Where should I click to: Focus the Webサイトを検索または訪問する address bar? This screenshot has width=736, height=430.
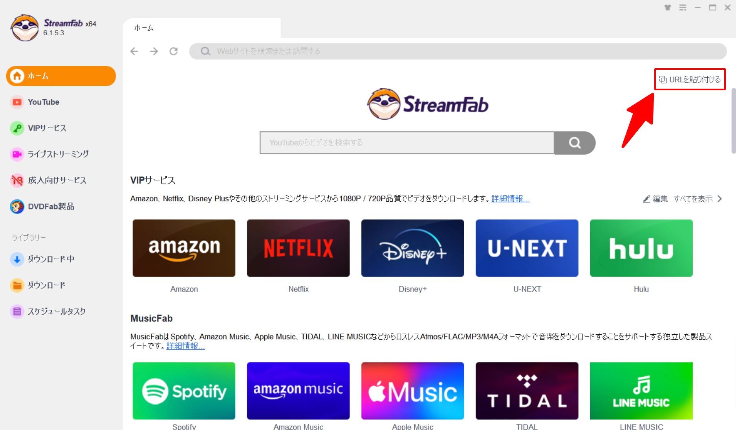458,51
